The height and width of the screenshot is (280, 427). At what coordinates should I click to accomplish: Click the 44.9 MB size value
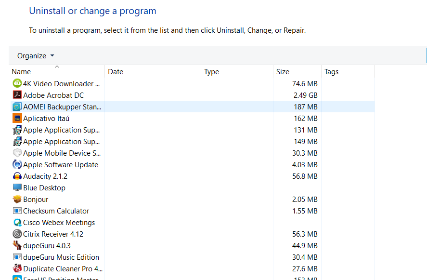[x=305, y=246]
